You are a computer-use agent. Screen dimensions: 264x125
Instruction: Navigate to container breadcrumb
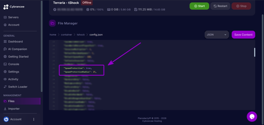(x=67, y=35)
